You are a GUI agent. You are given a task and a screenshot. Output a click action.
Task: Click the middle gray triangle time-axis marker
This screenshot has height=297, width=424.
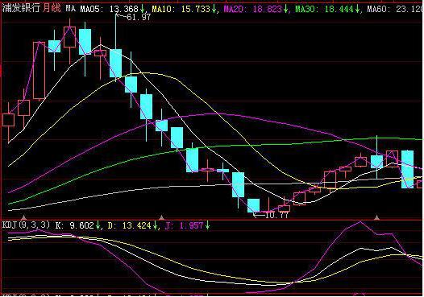click(x=161, y=217)
